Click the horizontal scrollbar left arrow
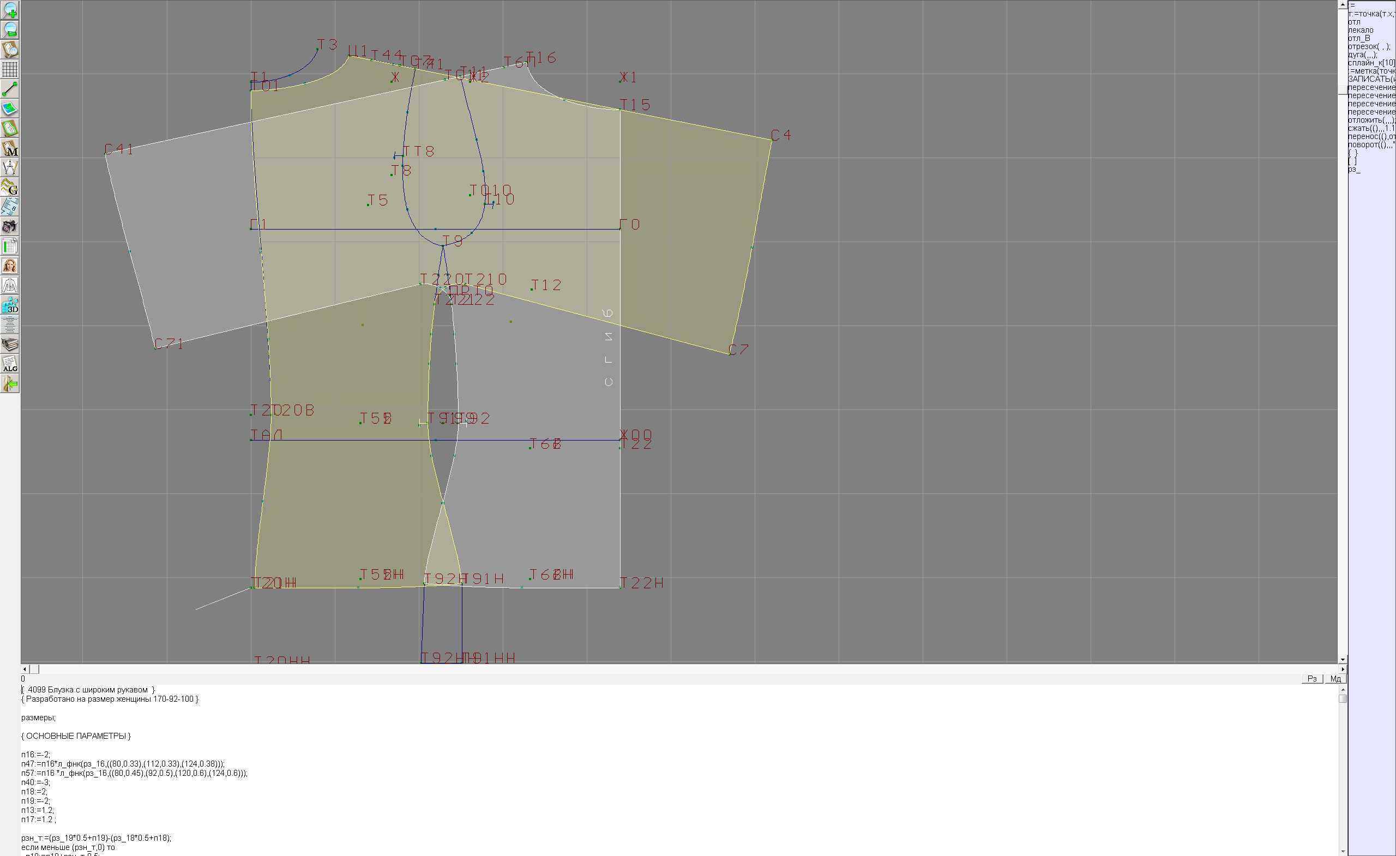The height and width of the screenshot is (856, 1396). click(x=25, y=670)
